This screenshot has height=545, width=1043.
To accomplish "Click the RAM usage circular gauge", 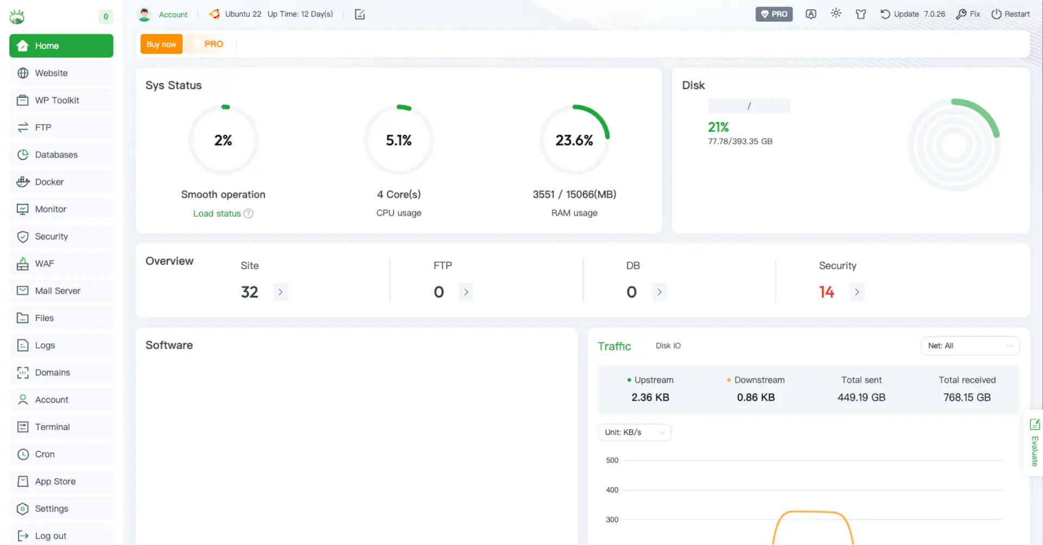I will tap(574, 140).
